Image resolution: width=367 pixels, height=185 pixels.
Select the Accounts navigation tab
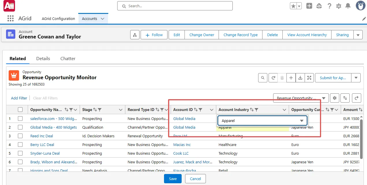pyautogui.click(x=90, y=18)
